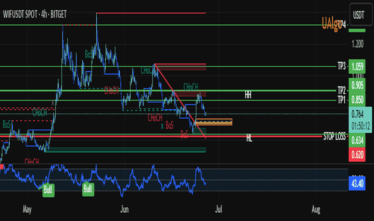Click the Jun date on time axis

(124, 209)
